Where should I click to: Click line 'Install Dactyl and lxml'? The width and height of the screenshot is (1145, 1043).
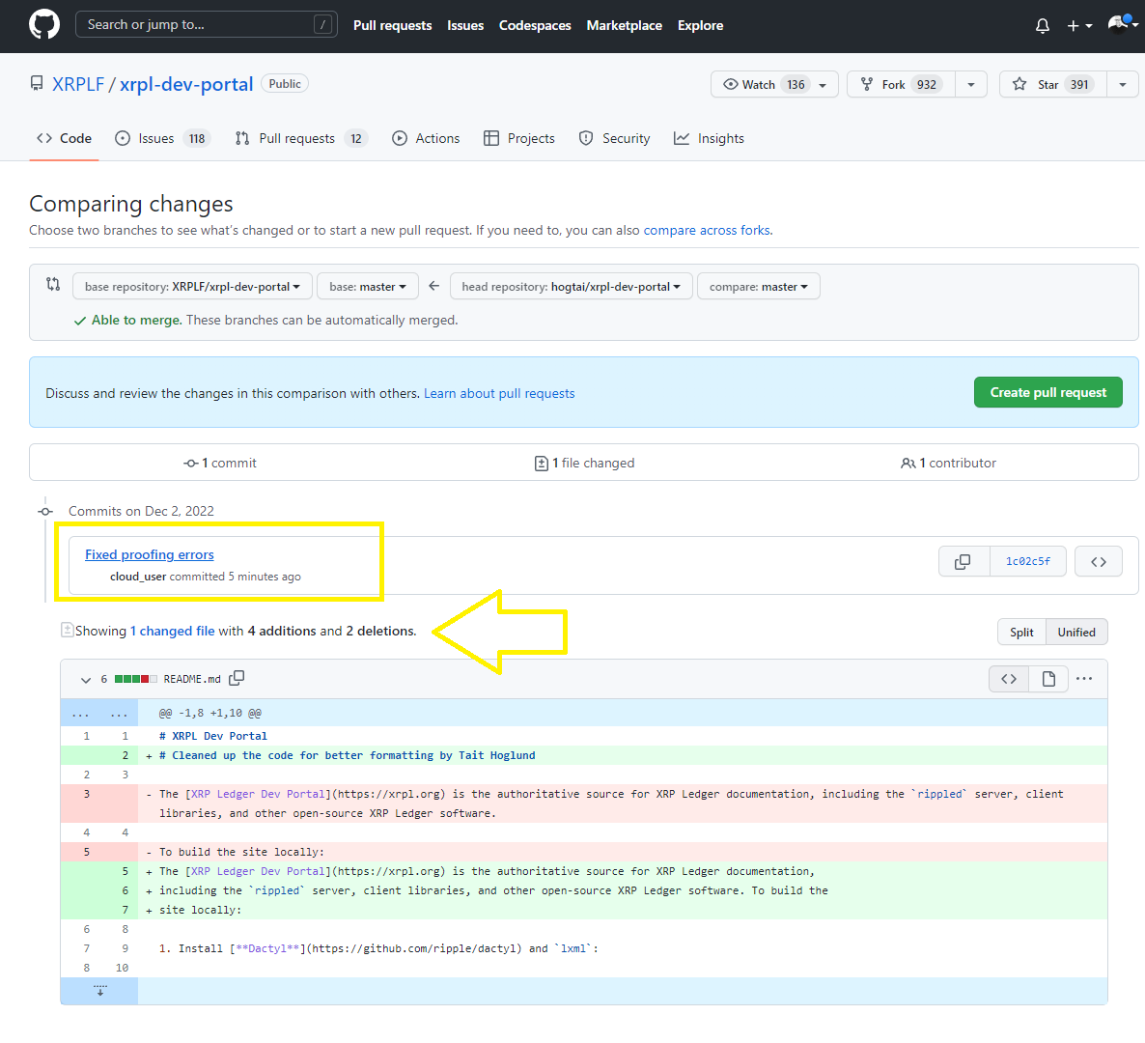378,948
